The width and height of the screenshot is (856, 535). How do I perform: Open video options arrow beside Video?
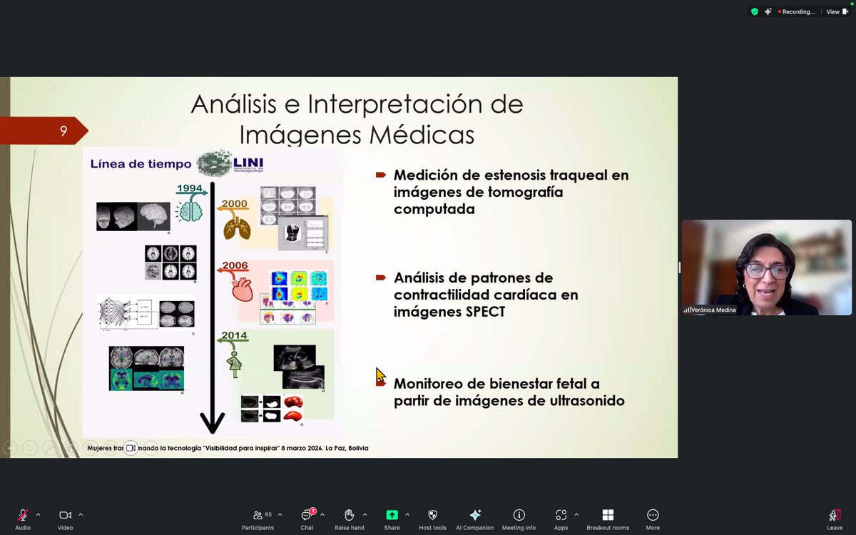click(81, 514)
